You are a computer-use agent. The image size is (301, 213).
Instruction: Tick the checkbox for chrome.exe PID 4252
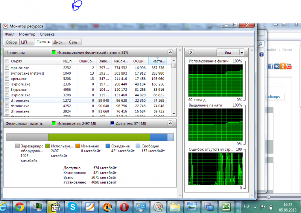(x=7, y=106)
